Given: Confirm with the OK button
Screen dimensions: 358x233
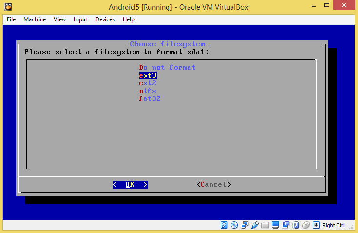Looking at the screenshot, I should pos(130,184).
